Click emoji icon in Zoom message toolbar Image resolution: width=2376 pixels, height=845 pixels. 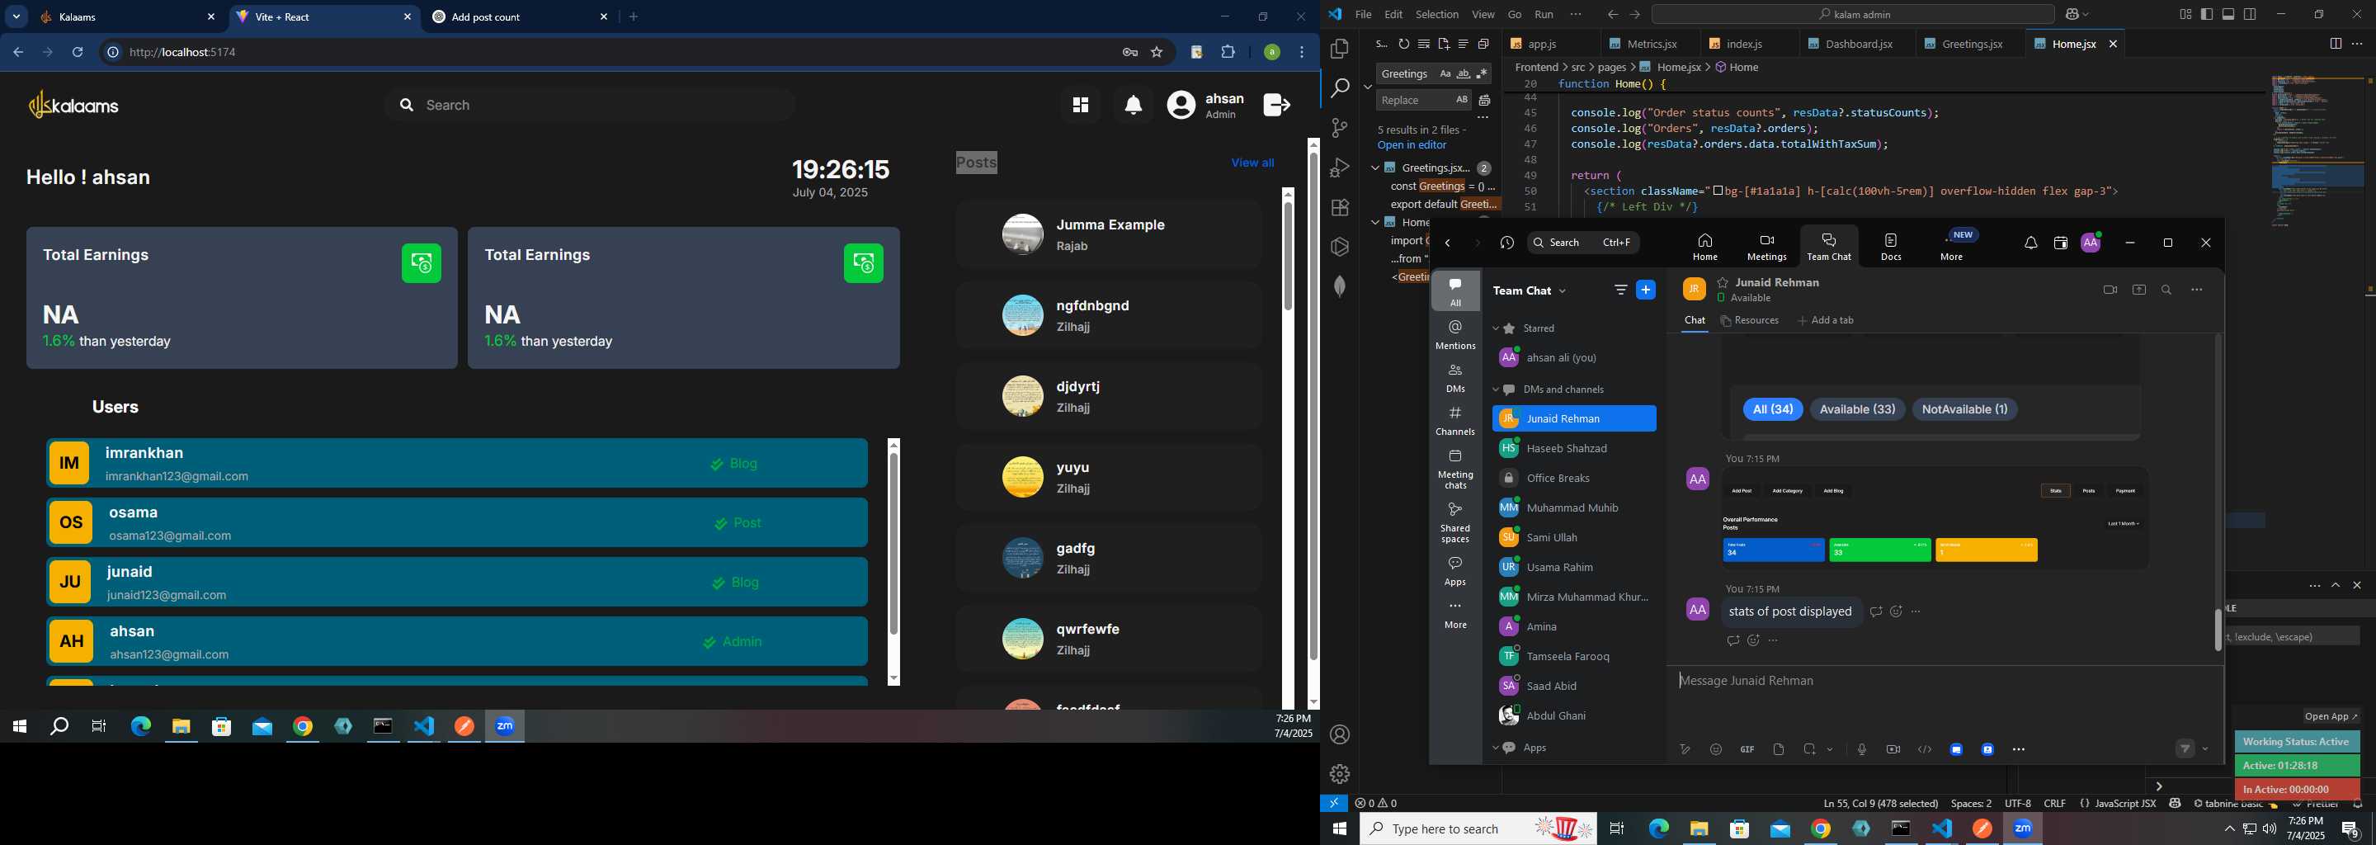pyautogui.click(x=1716, y=750)
